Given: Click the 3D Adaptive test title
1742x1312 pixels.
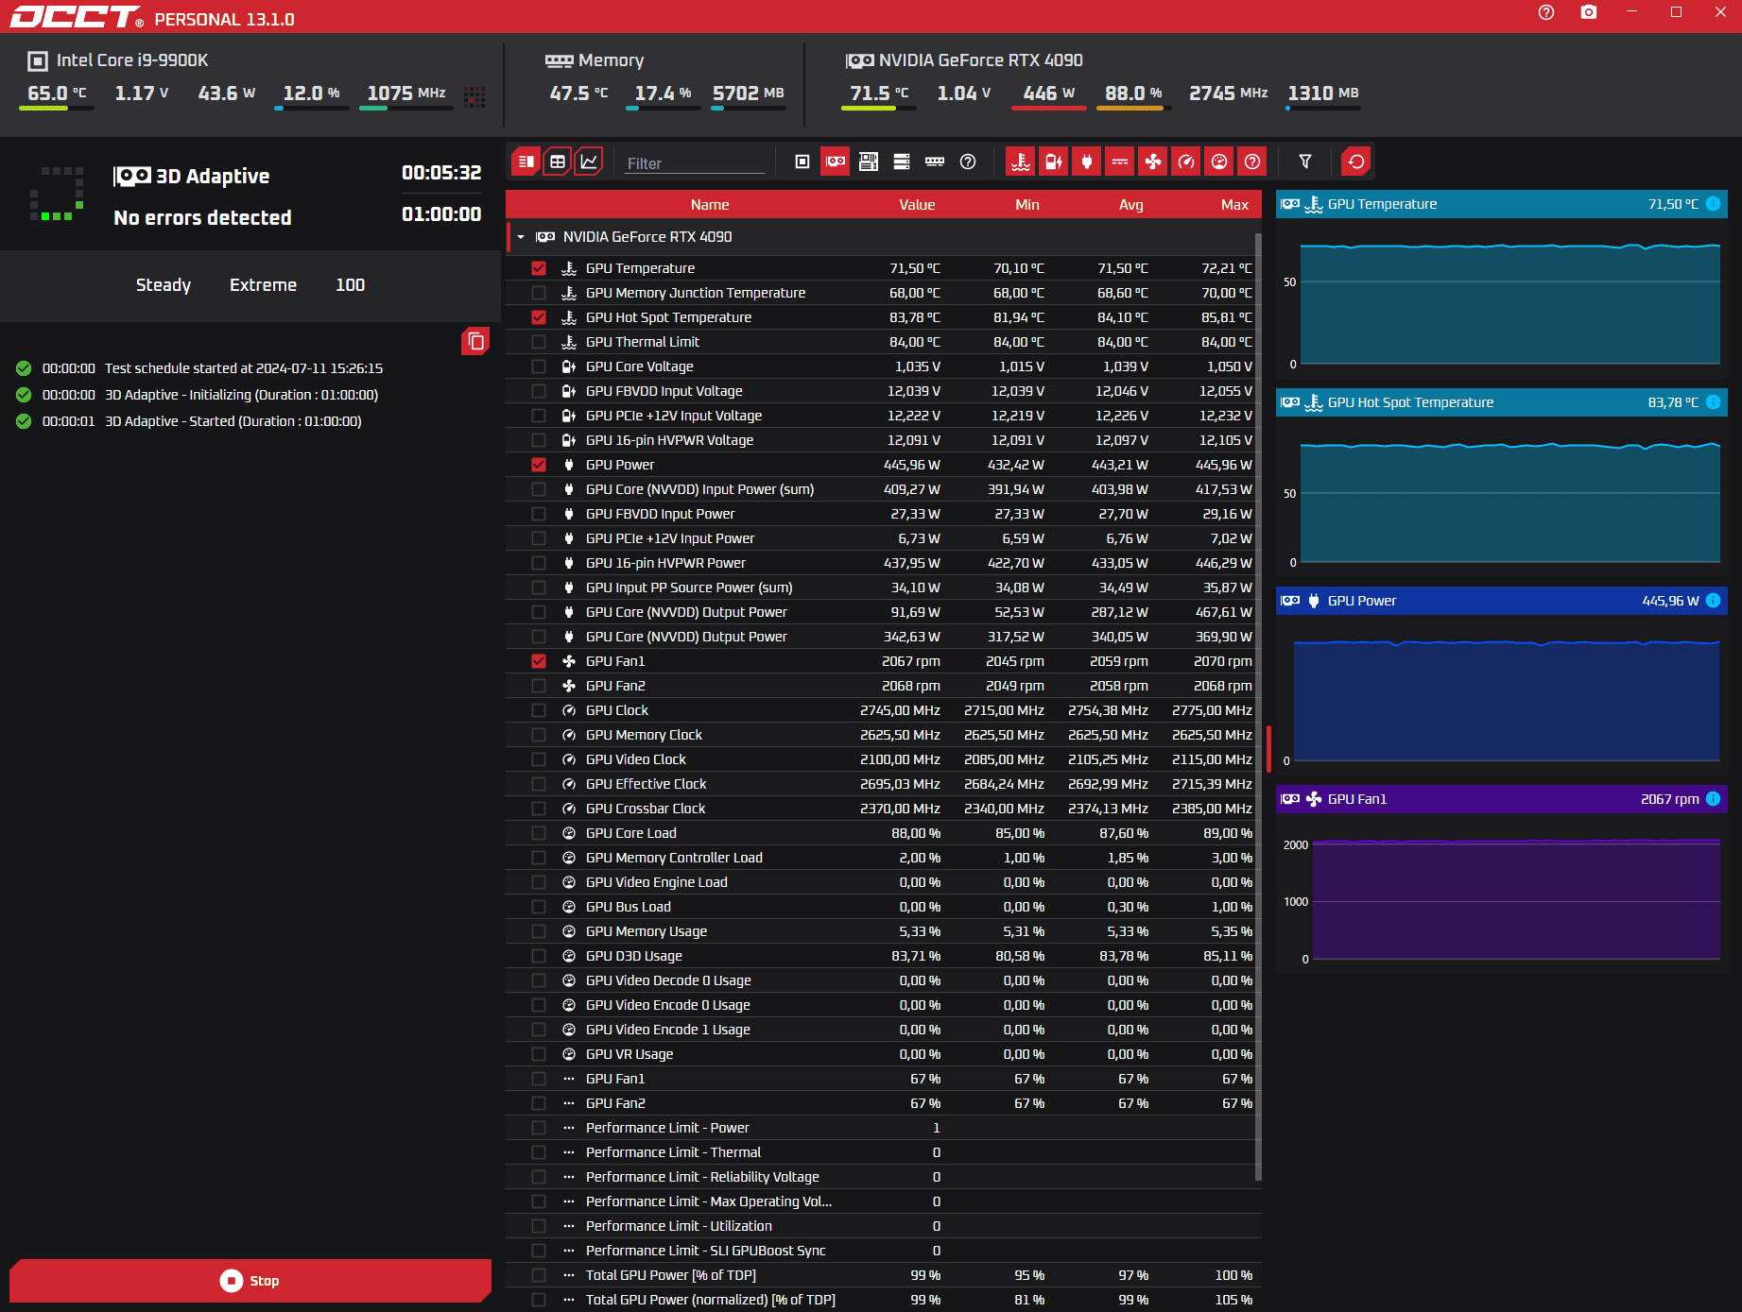Looking at the screenshot, I should coord(213,177).
